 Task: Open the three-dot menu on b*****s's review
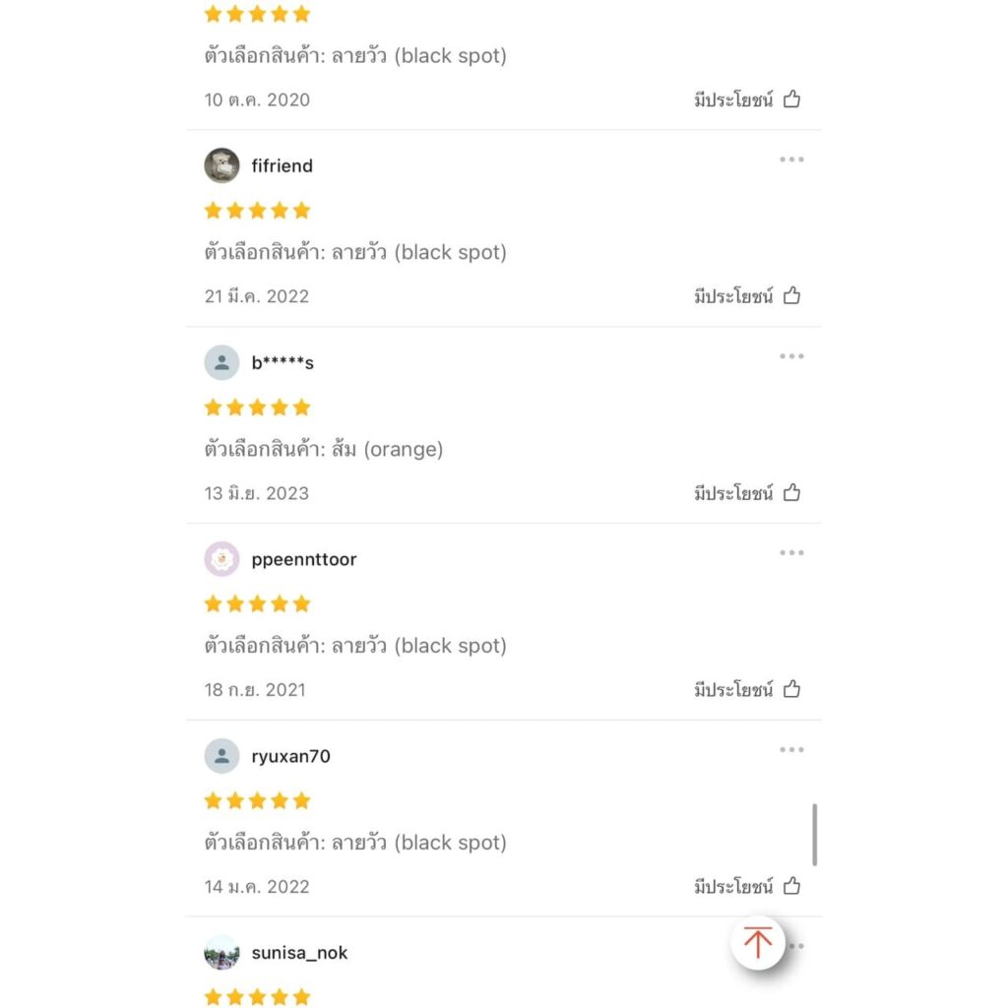791,356
